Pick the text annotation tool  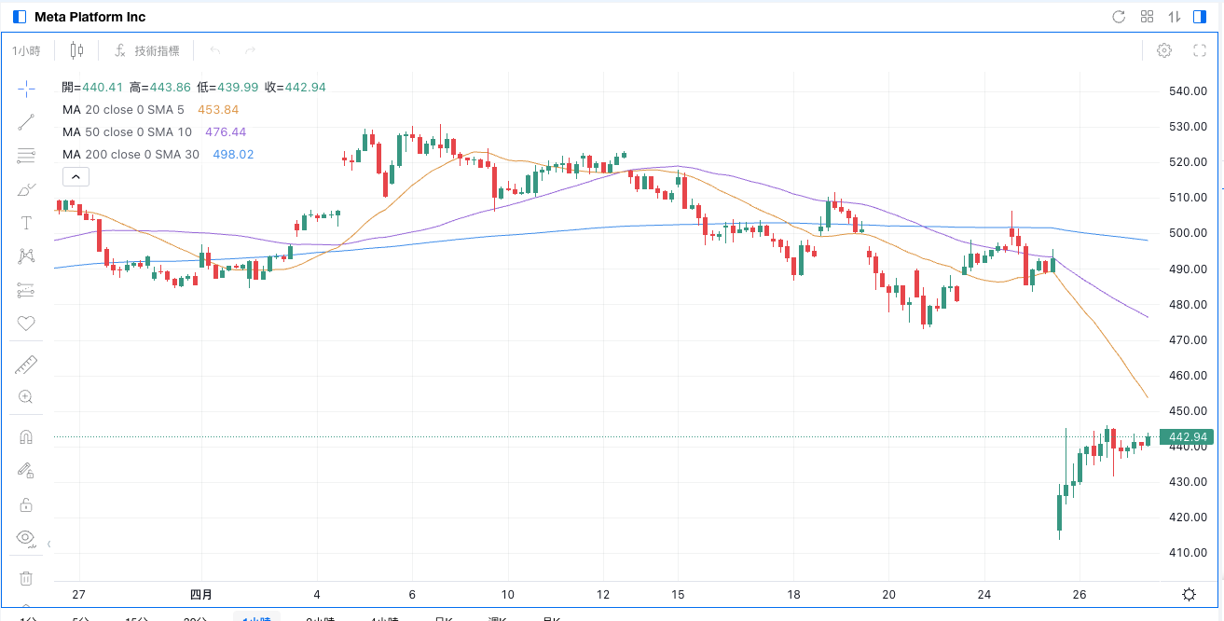pos(26,223)
